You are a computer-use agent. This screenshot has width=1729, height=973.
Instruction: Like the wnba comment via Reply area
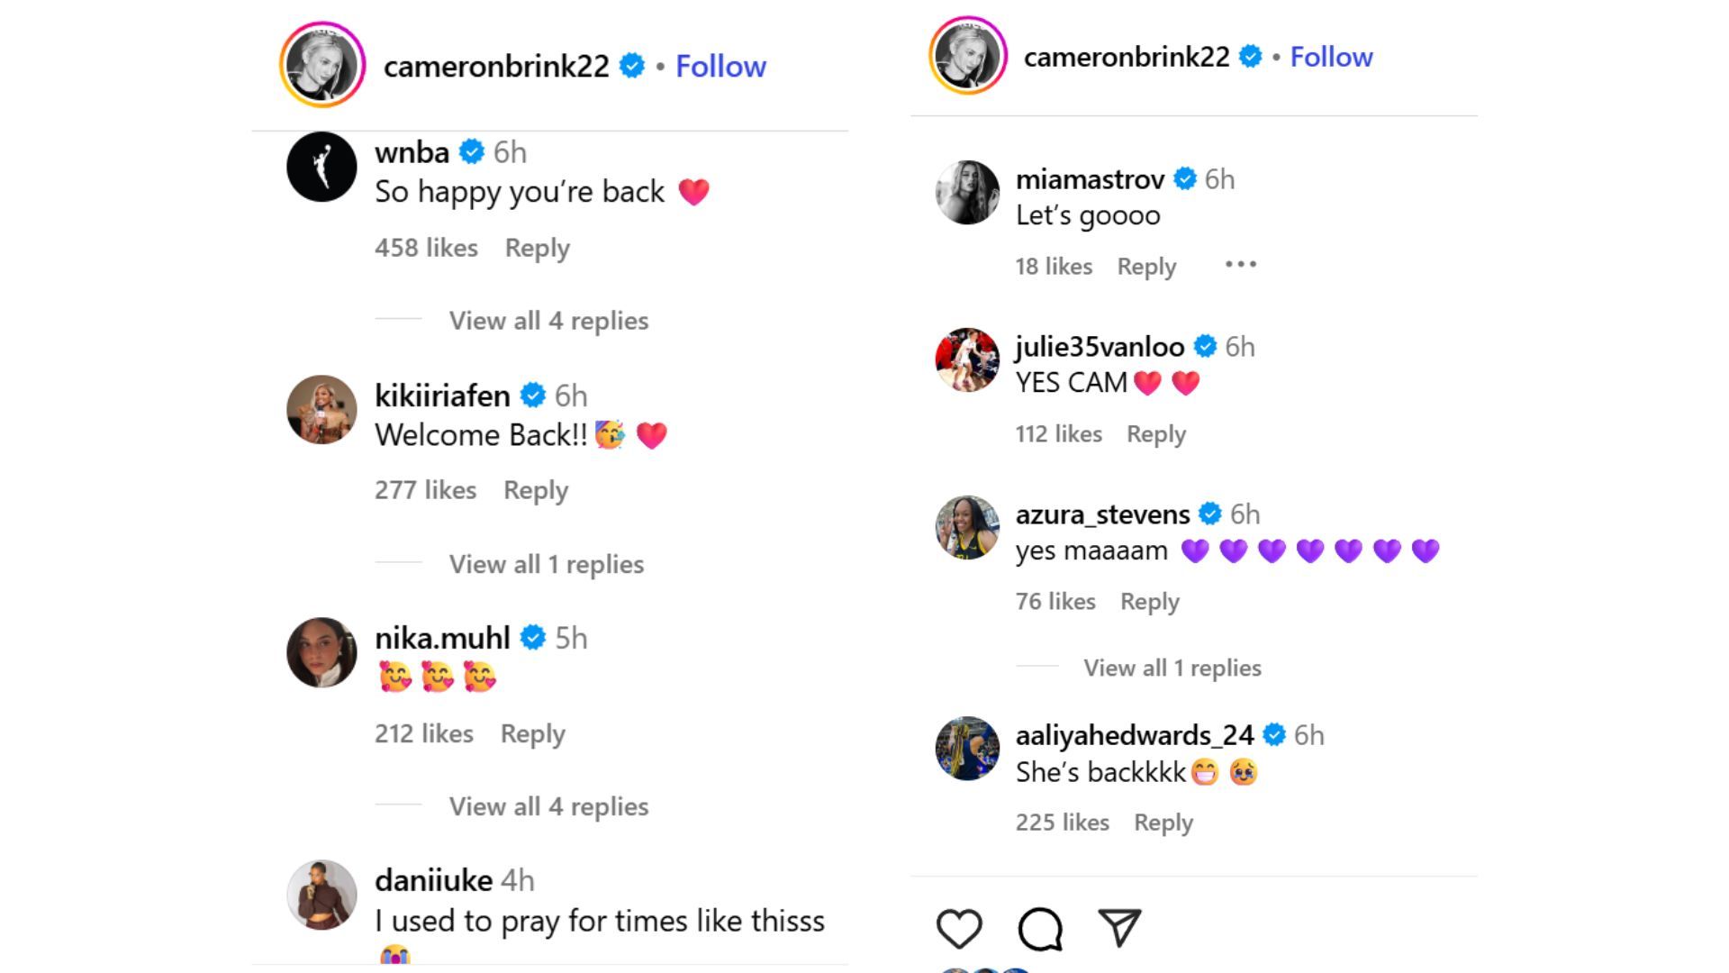537,248
